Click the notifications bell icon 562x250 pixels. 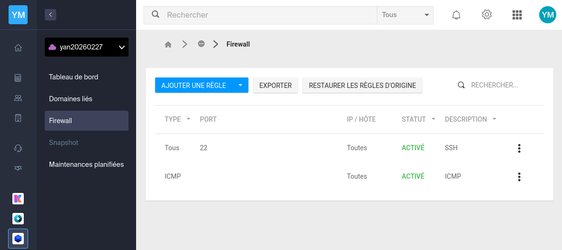click(x=456, y=15)
